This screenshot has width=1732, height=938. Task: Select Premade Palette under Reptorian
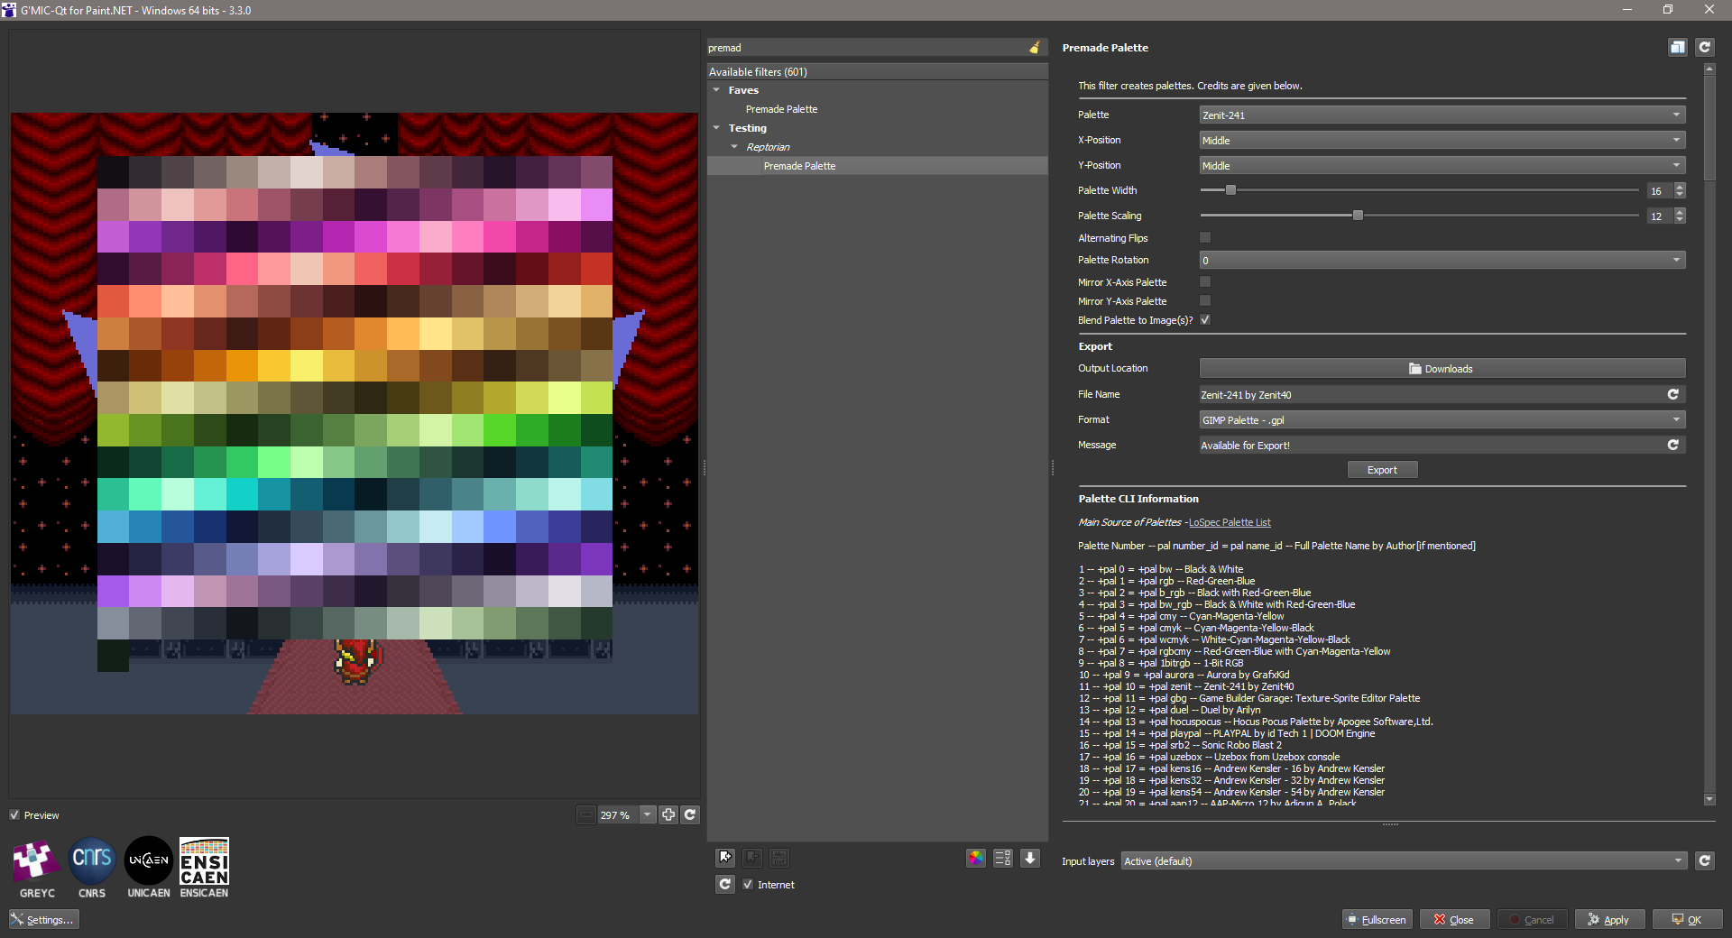click(x=799, y=166)
